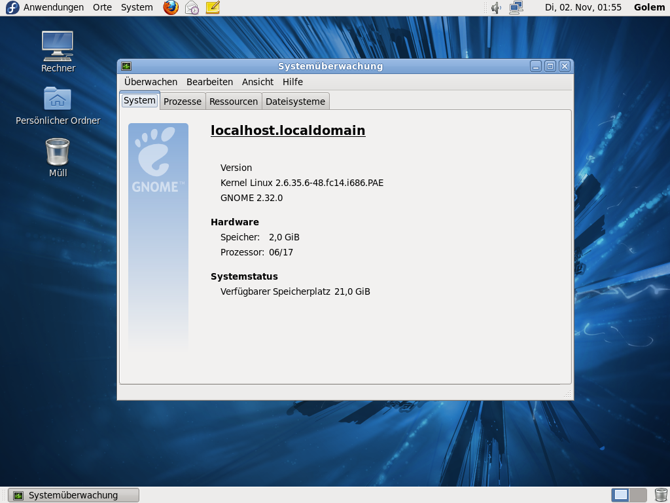Image resolution: width=670 pixels, height=503 pixels.
Task: Open the Rechner desktop icon
Action: click(58, 46)
